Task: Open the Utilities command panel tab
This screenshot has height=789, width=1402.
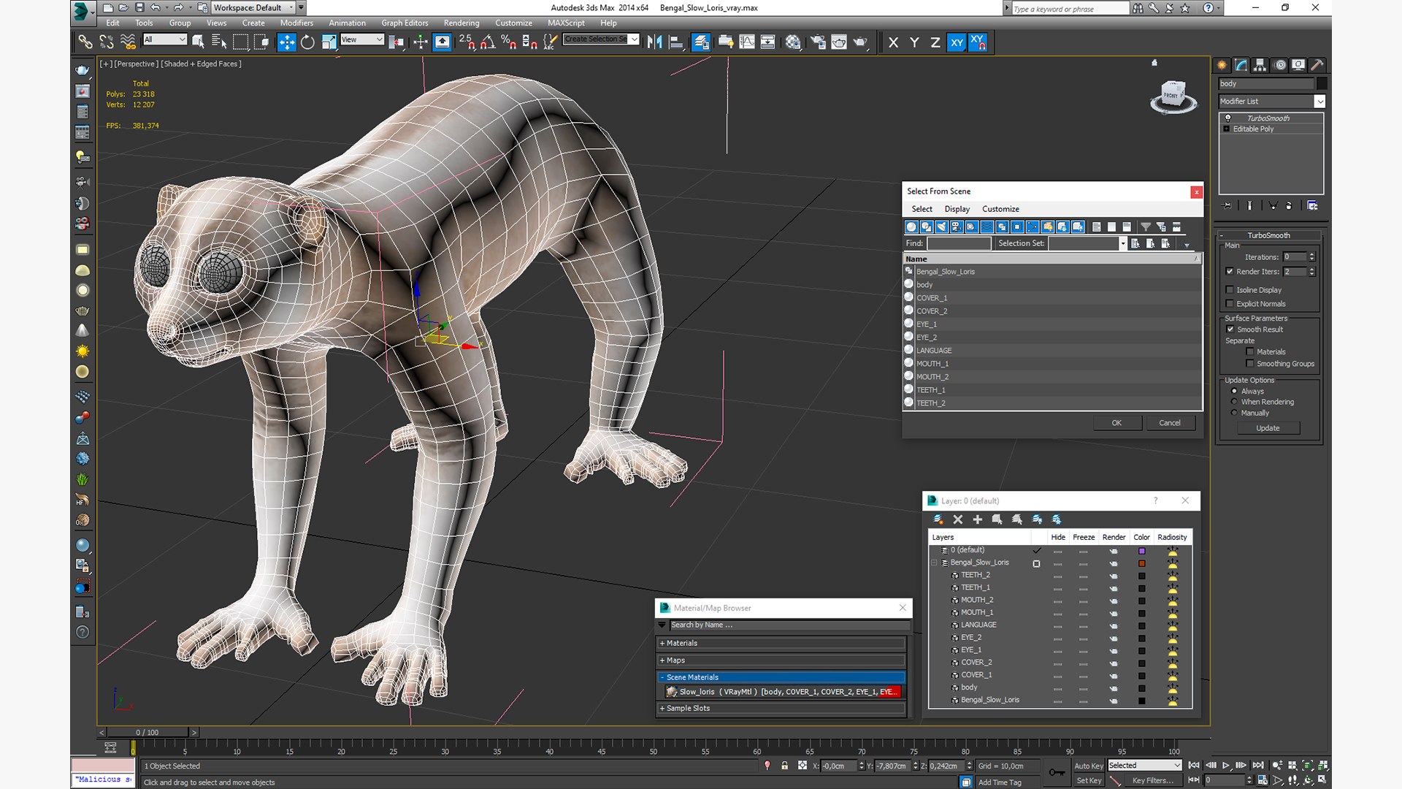Action: click(x=1317, y=65)
